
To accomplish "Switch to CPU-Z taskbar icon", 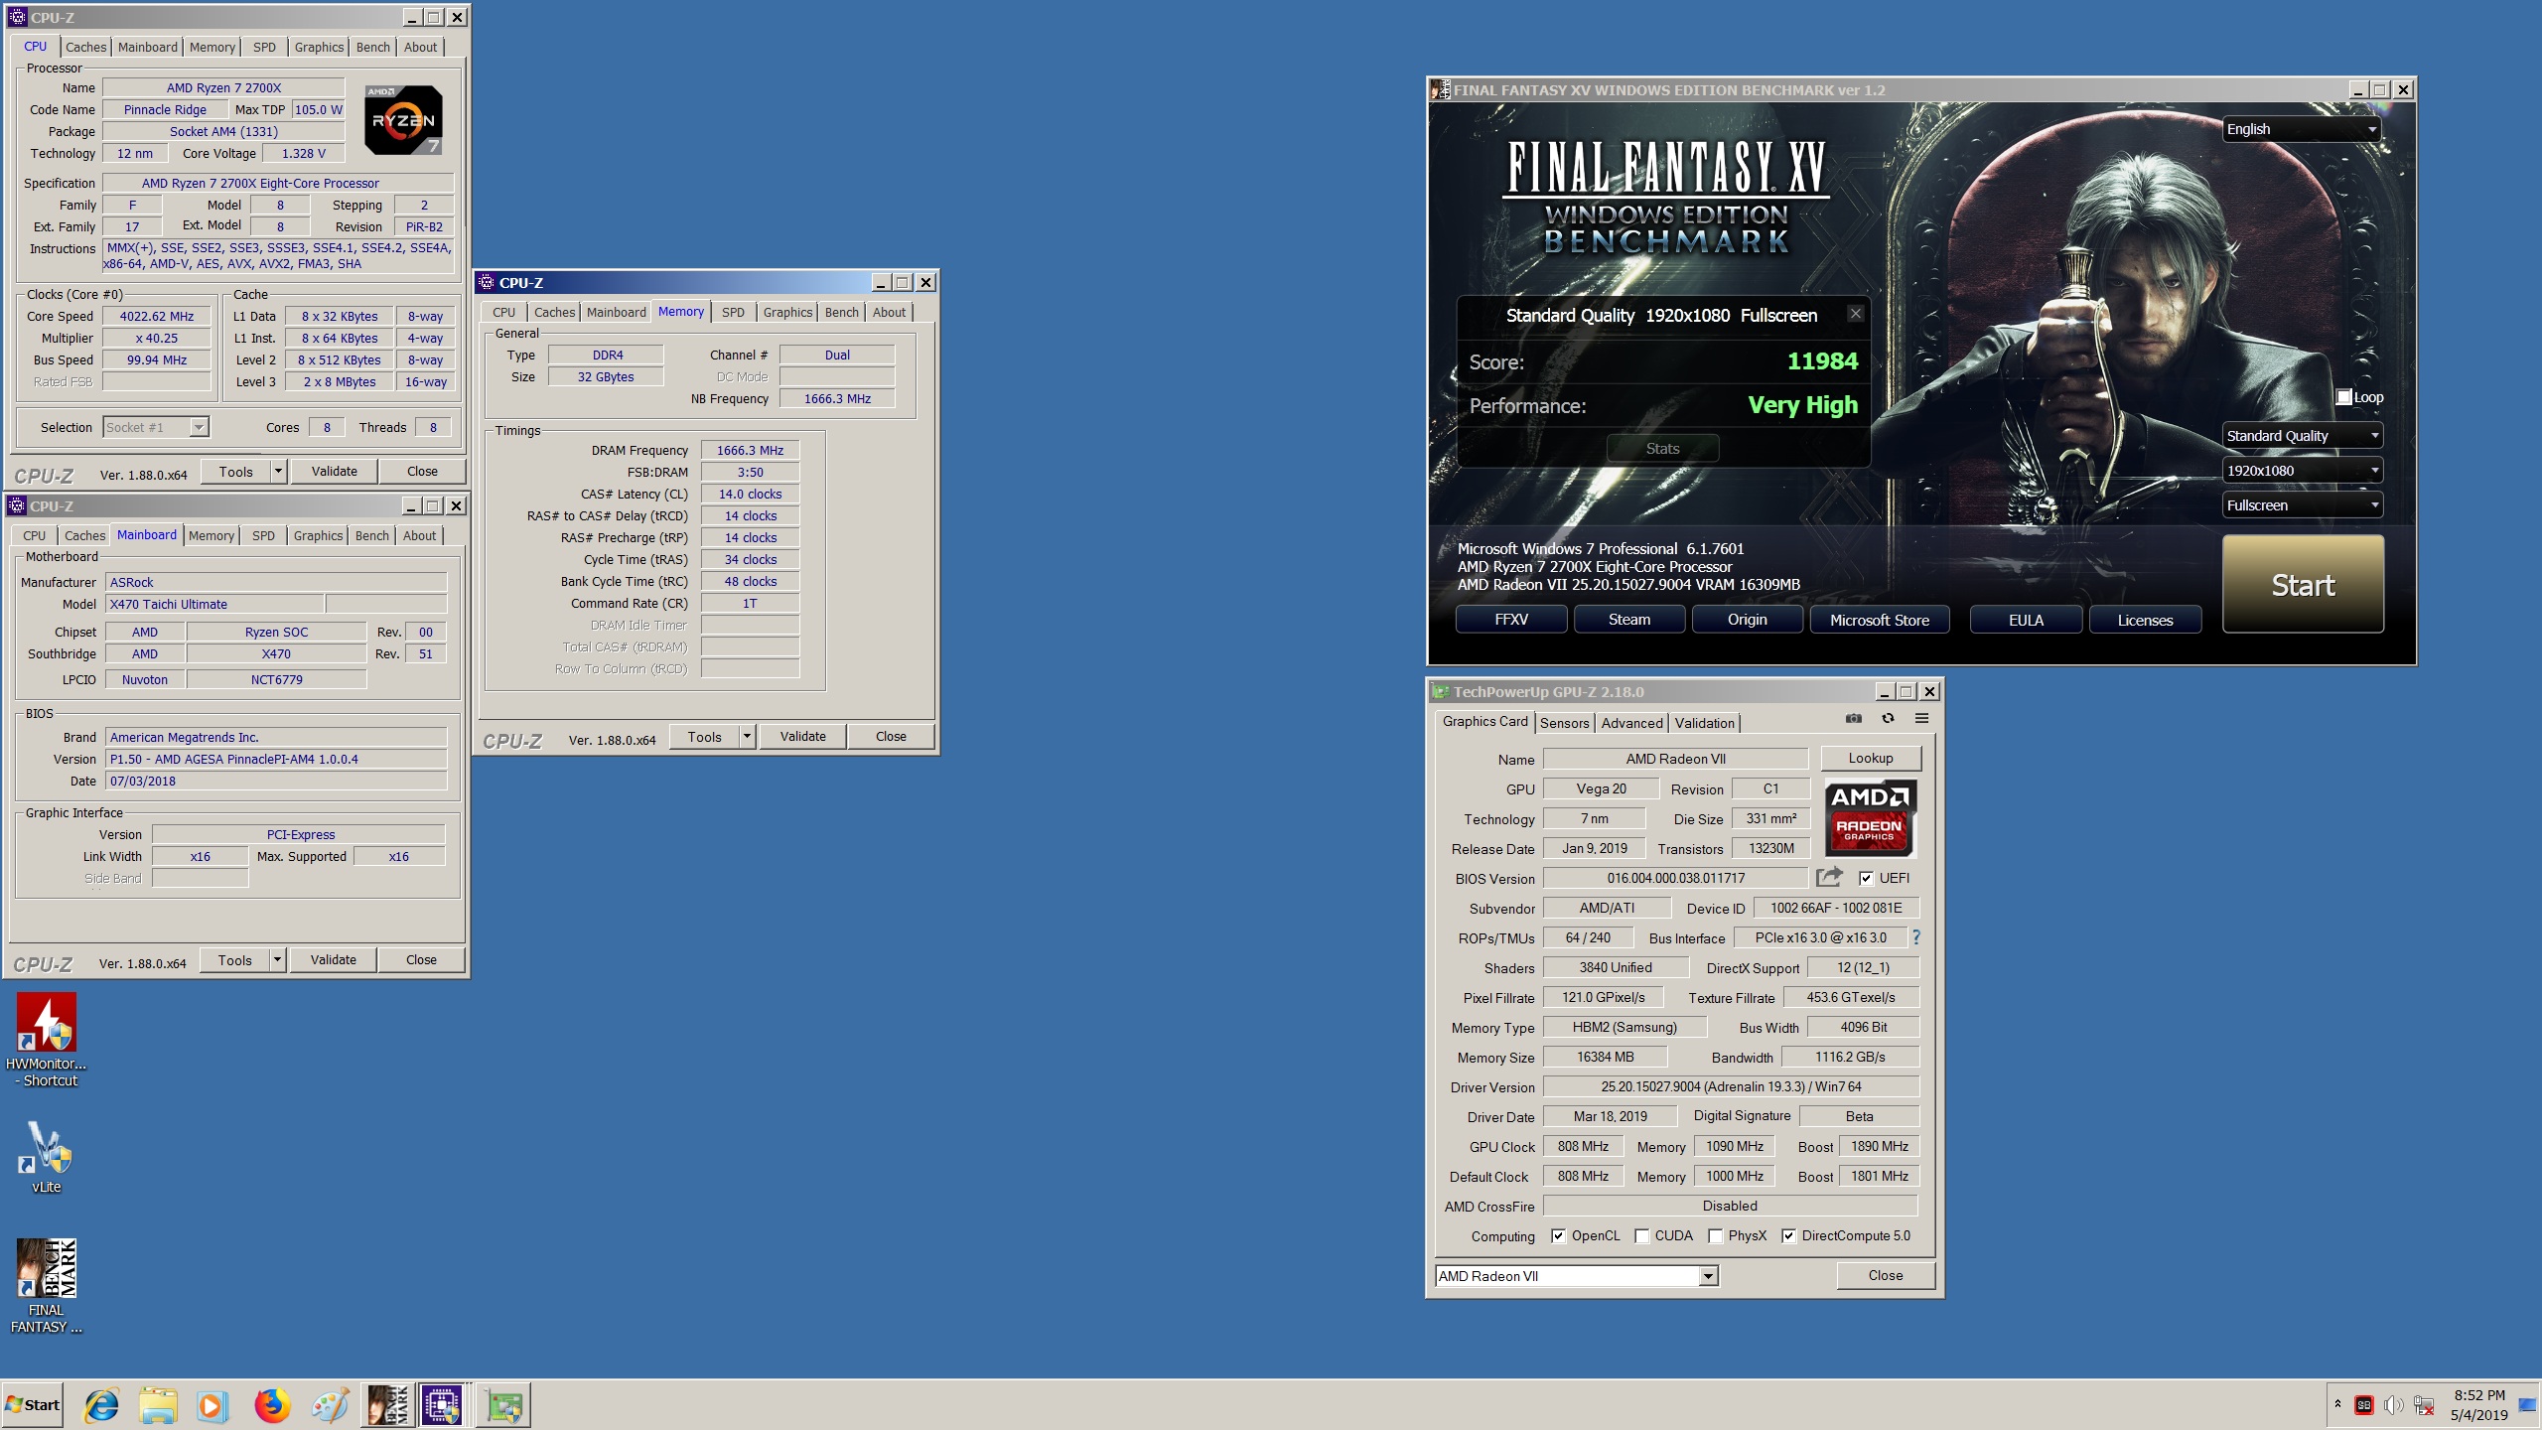I will point(442,1405).
